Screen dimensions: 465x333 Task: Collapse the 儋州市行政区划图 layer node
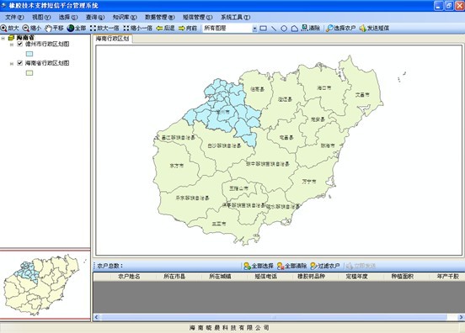point(12,45)
